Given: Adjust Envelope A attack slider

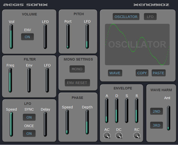Looking at the screenshot, I should (107, 111).
